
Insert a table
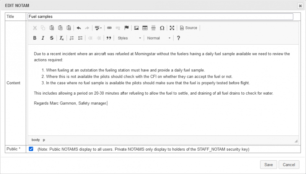(x=145, y=28)
